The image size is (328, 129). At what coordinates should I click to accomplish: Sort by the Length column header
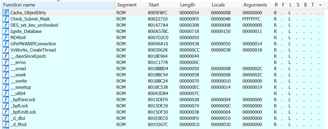(194, 5)
